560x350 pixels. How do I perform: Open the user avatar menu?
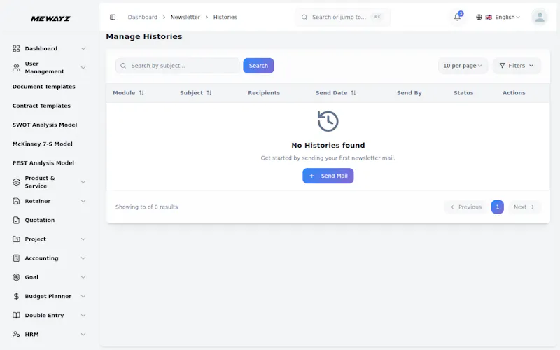[x=540, y=17]
